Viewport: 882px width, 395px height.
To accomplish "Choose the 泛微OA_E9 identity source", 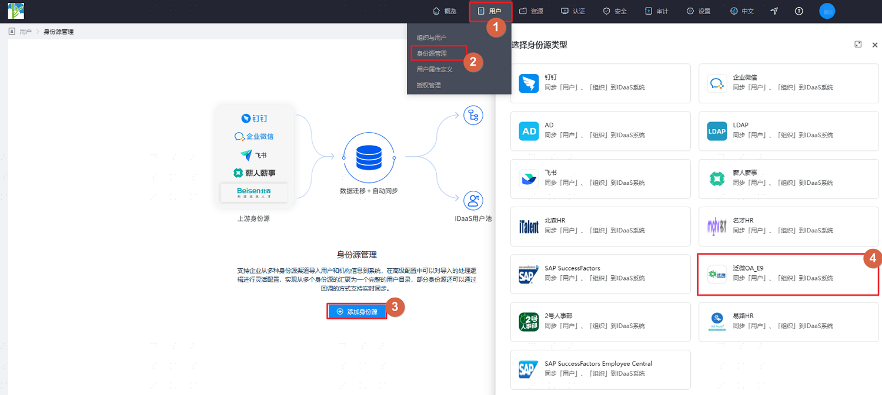I will coord(789,274).
